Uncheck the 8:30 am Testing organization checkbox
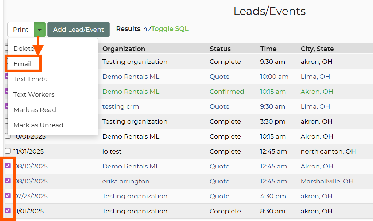The height and width of the screenshot is (221, 373). (8, 211)
